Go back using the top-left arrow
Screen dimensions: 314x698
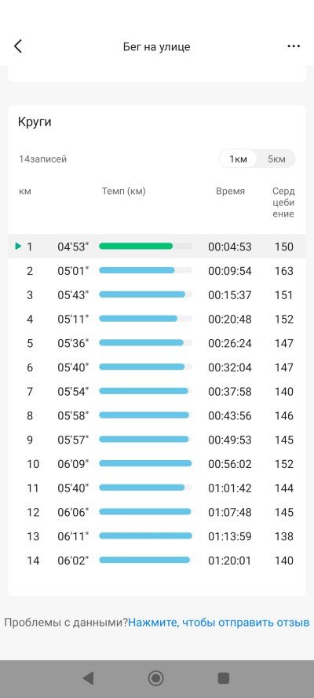pyautogui.click(x=18, y=46)
